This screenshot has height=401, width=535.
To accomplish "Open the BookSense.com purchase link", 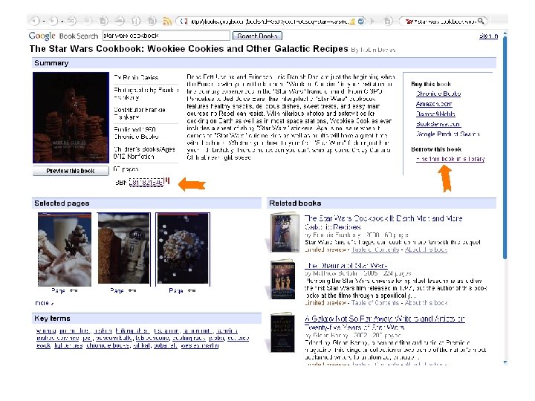I will click(x=438, y=124).
